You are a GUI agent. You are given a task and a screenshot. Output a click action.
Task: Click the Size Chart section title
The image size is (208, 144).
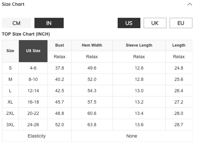(x=13, y=5)
